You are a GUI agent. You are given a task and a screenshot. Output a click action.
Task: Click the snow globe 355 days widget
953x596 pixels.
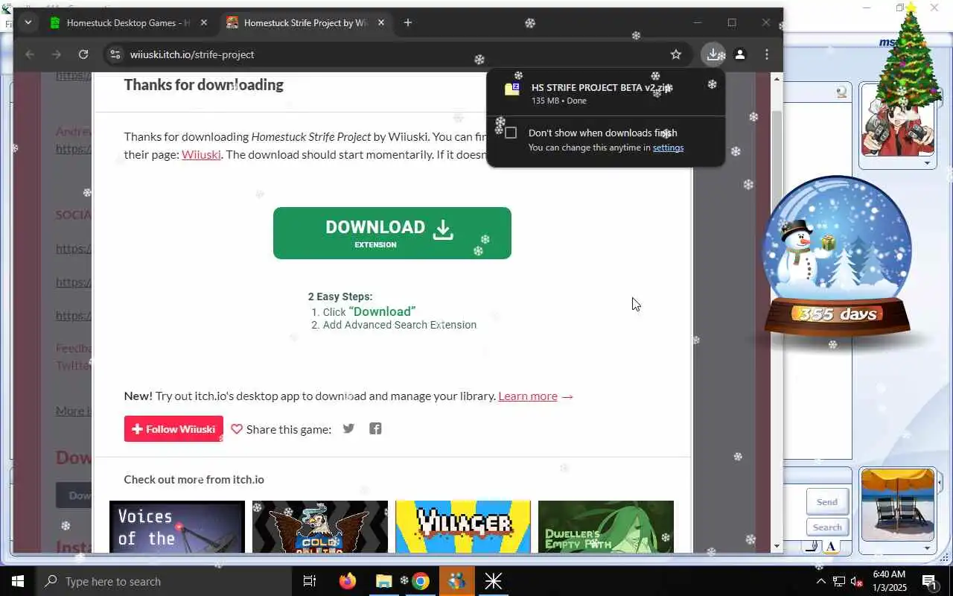(x=838, y=257)
